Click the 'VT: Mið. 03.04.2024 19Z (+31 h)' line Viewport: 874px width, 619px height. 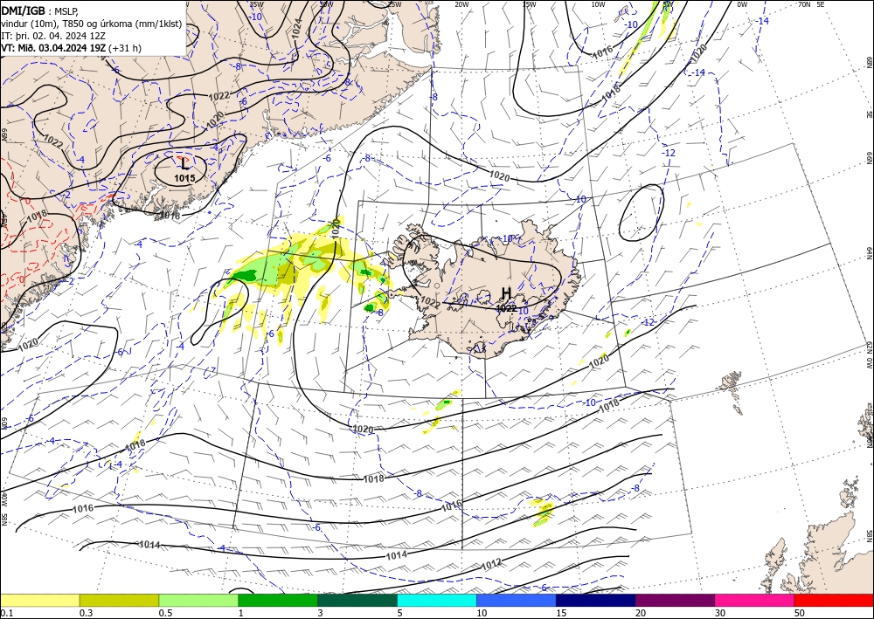point(72,48)
